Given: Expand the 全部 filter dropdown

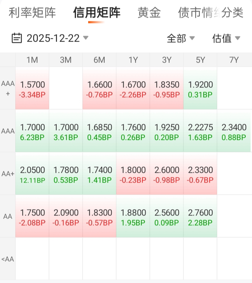Looking at the screenshot, I should (181, 38).
